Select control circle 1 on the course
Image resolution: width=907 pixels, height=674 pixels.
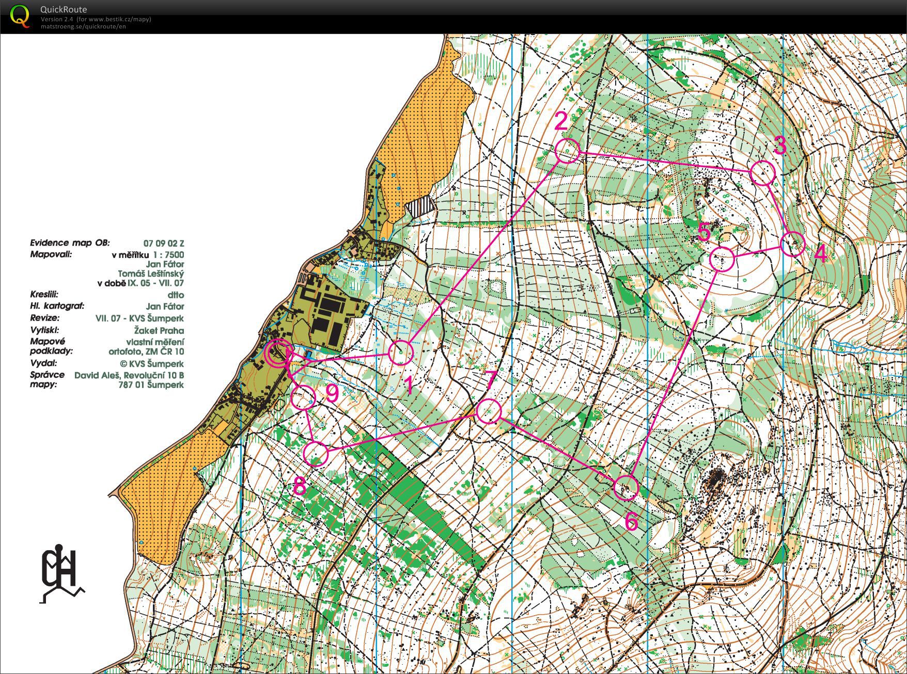pos(401,354)
